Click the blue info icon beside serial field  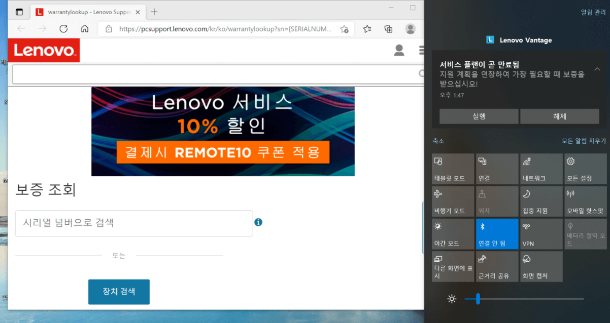pyautogui.click(x=258, y=222)
